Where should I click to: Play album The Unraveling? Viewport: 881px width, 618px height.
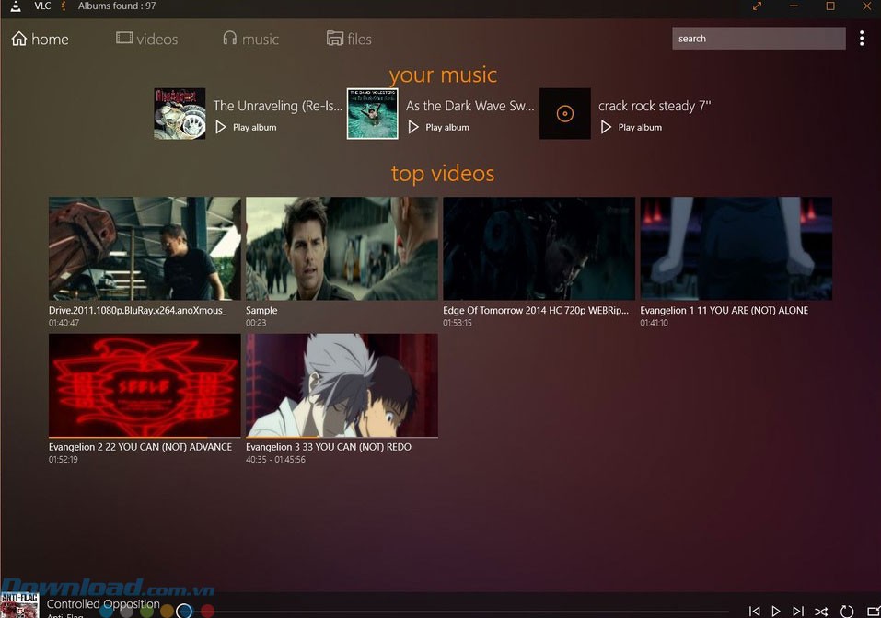[246, 127]
